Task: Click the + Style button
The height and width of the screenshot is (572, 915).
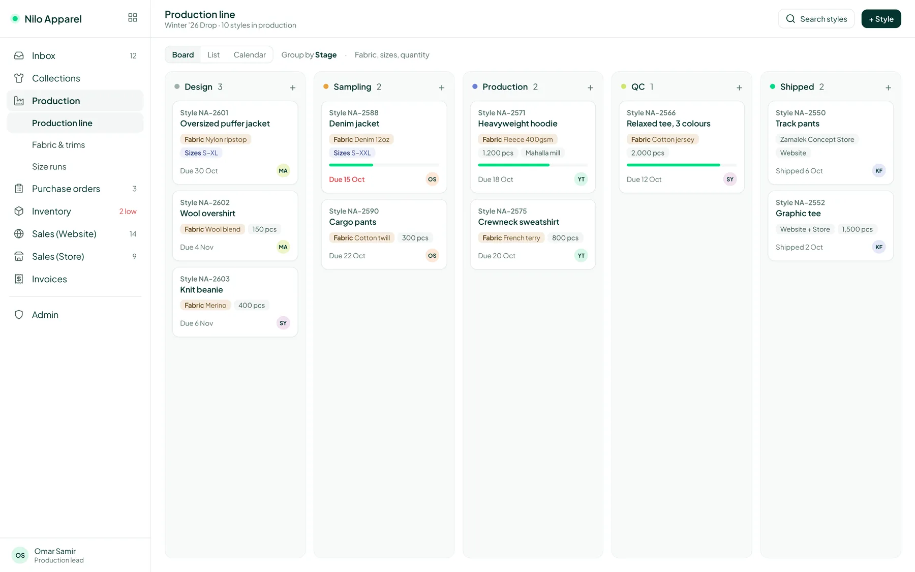Action: 881,19
